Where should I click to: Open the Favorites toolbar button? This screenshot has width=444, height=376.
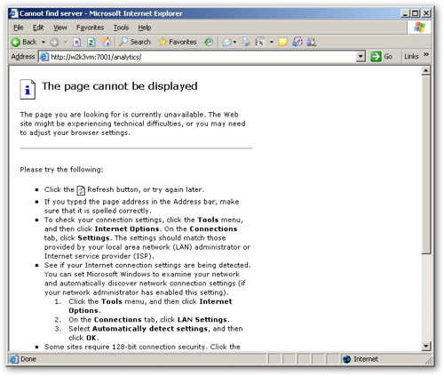click(178, 42)
